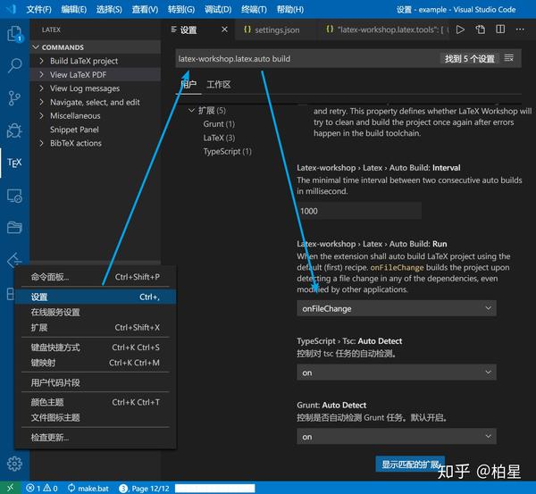Expand View Log messages

(96, 88)
